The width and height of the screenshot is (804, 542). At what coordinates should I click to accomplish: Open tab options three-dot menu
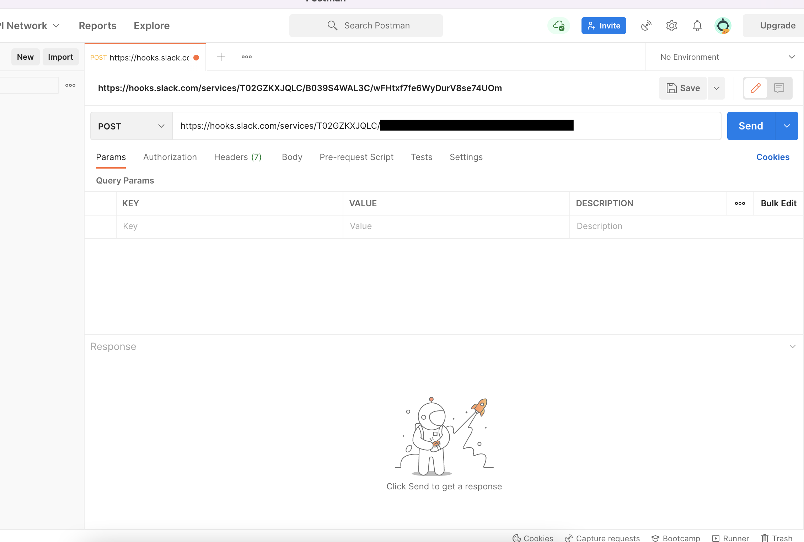pyautogui.click(x=247, y=57)
